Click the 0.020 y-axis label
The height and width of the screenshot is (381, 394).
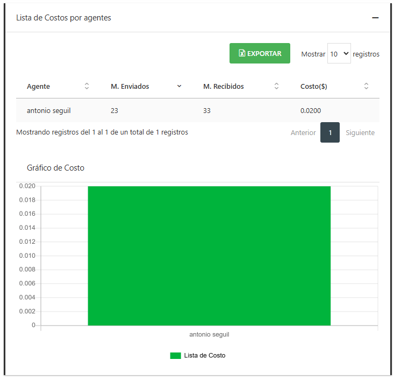(x=27, y=186)
